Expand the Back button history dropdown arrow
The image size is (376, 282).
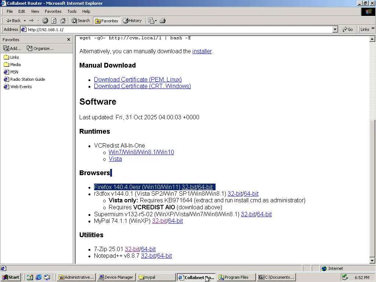[25, 21]
